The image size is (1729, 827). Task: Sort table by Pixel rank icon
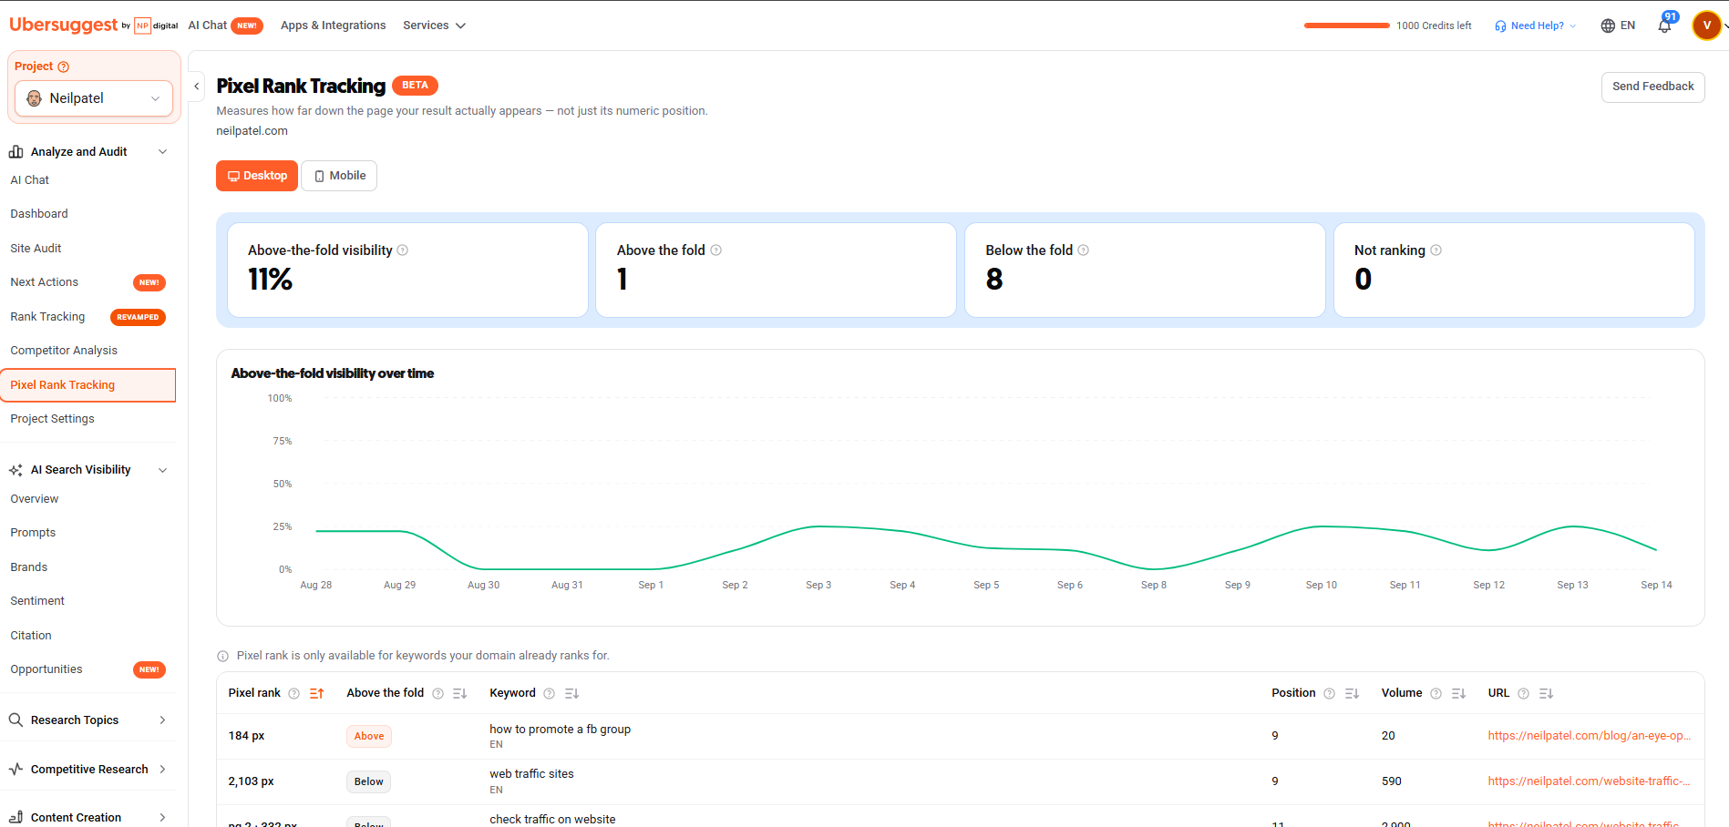coord(316,694)
